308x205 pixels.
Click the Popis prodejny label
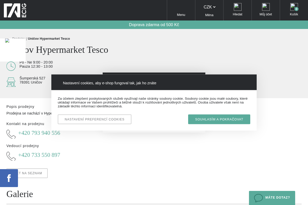[x=21, y=107]
